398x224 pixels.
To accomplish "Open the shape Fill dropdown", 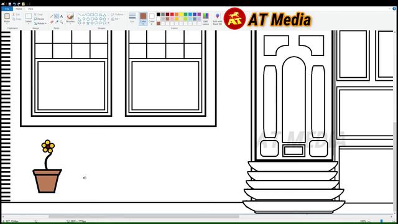I will pos(115,19).
